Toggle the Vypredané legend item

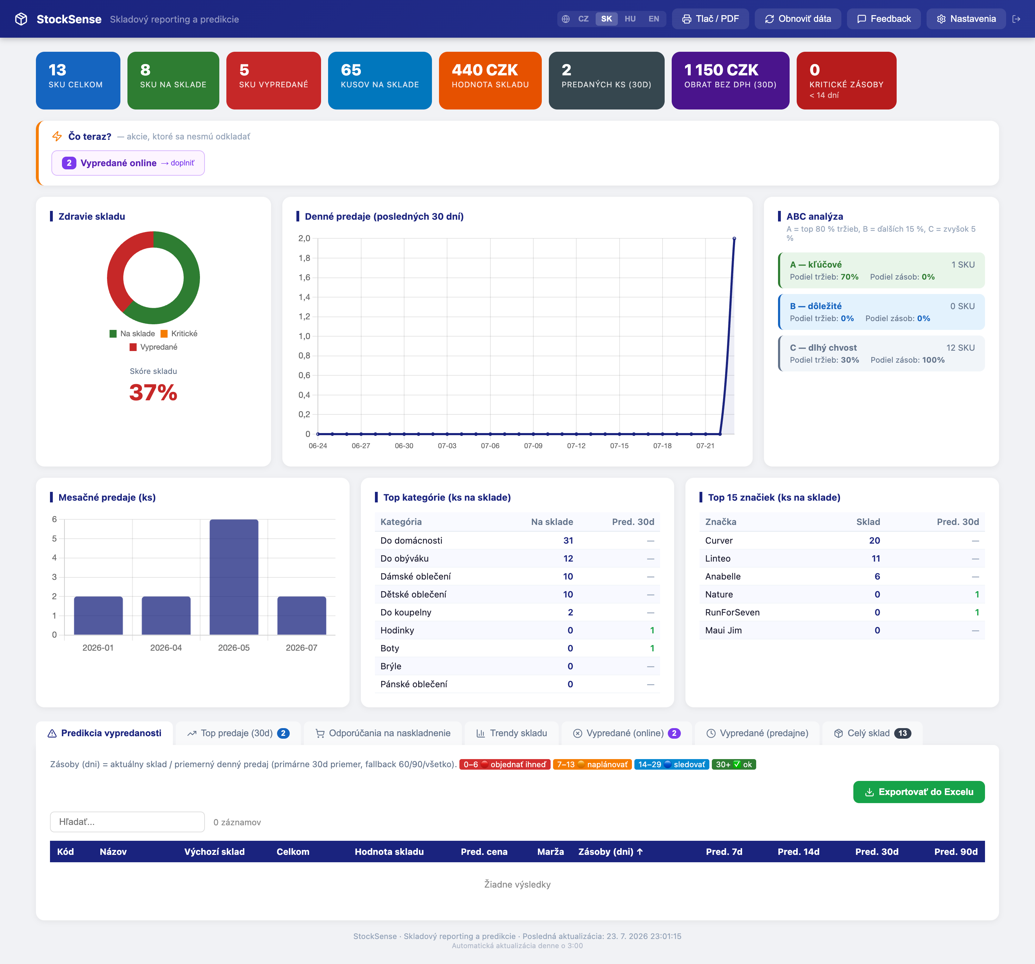153,348
